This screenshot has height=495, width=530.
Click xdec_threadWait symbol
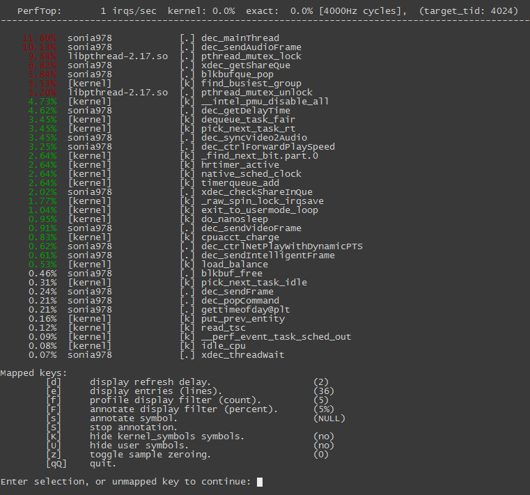click(x=243, y=355)
